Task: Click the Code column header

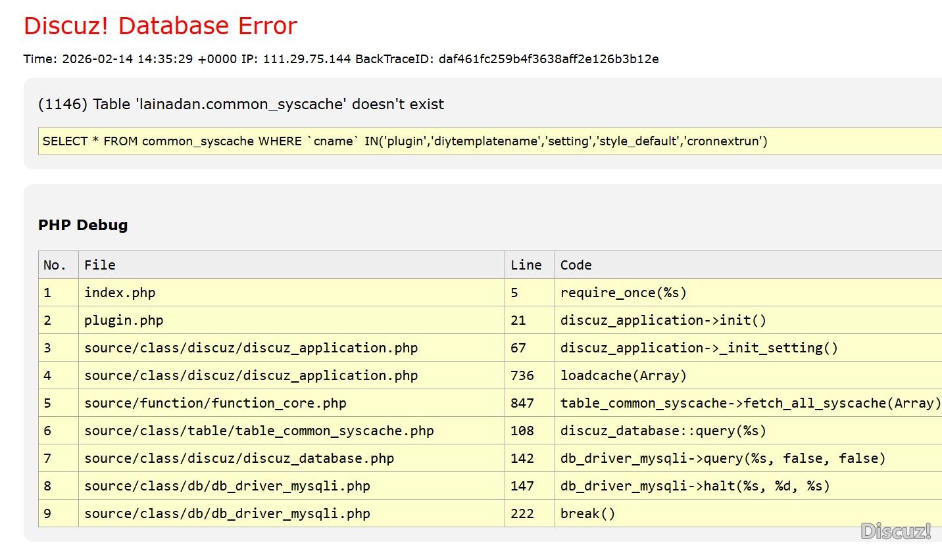Action: [576, 265]
